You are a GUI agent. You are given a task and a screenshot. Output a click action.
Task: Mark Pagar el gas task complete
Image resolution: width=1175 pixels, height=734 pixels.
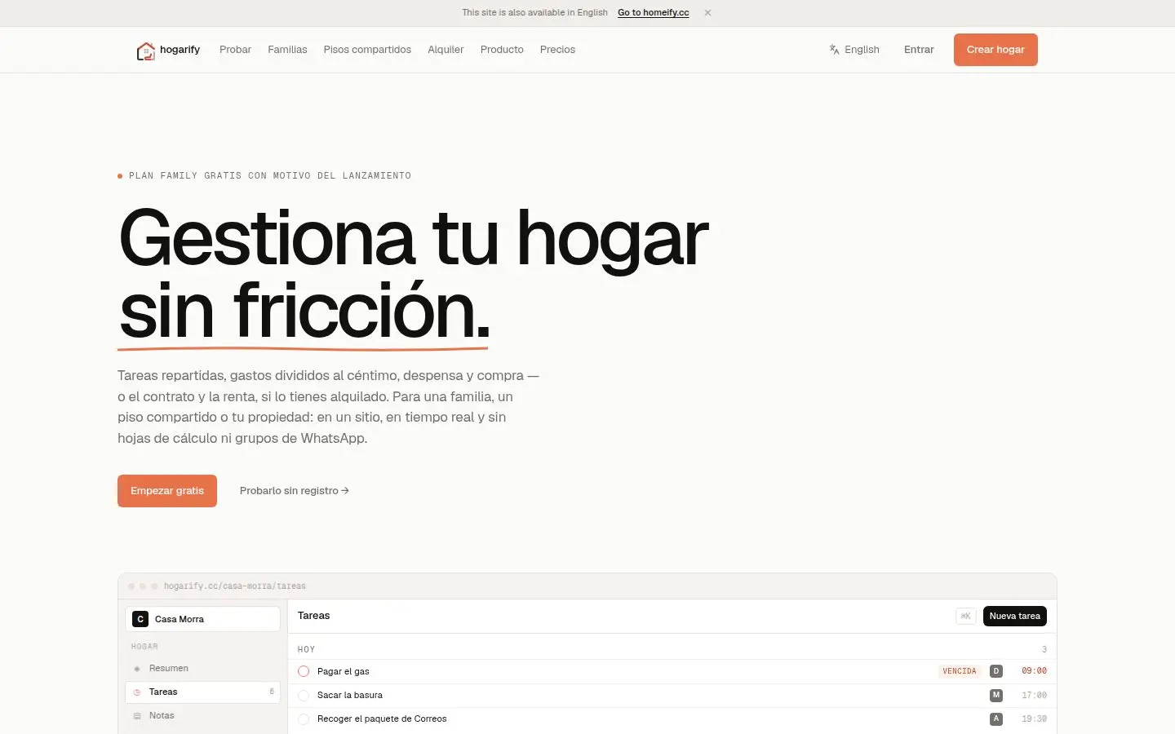[304, 671]
